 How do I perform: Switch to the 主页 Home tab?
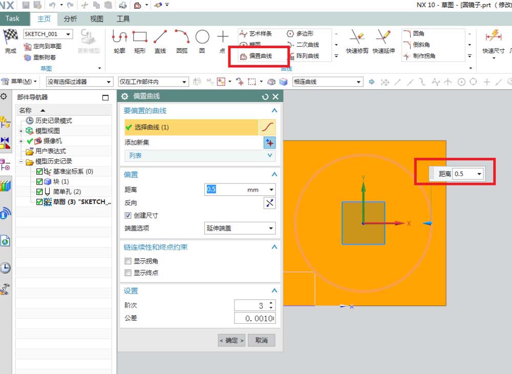[x=44, y=18]
